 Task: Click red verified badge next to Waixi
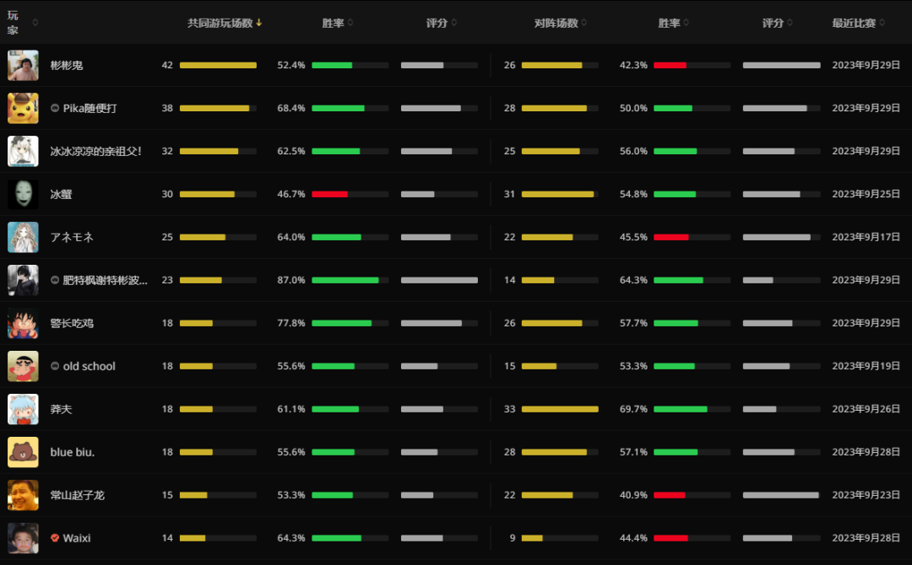coord(55,538)
